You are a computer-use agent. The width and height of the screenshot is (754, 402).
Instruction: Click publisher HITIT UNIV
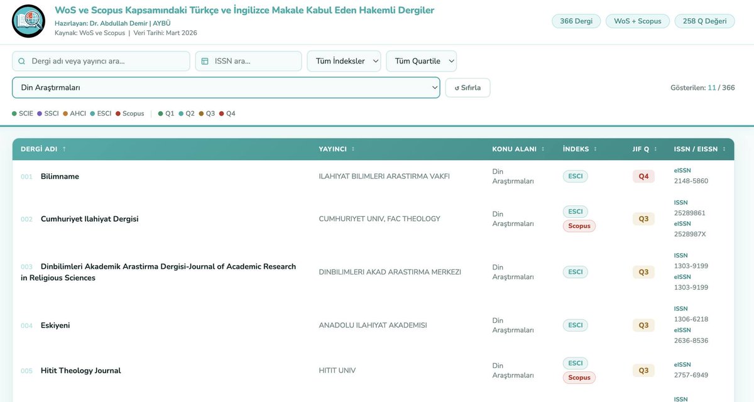point(337,371)
